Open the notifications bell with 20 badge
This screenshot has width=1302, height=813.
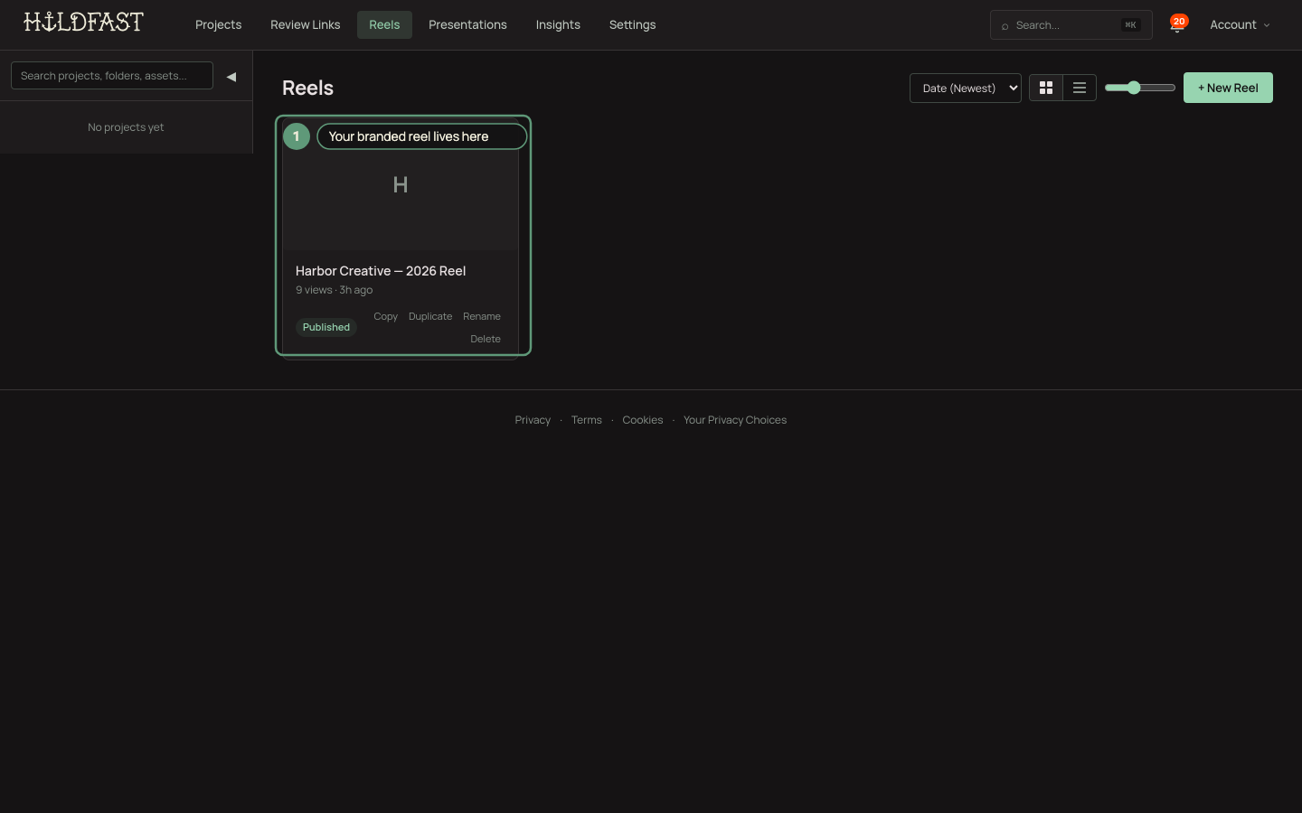coord(1177,24)
